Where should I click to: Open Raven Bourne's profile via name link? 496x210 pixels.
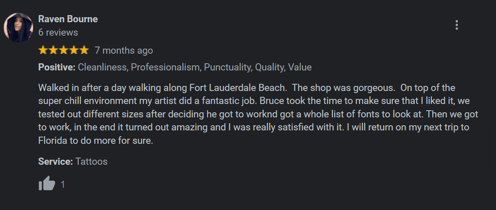click(x=68, y=19)
